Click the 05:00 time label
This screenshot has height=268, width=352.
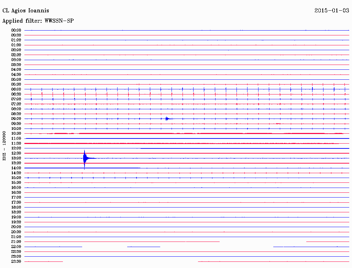coord(16,79)
